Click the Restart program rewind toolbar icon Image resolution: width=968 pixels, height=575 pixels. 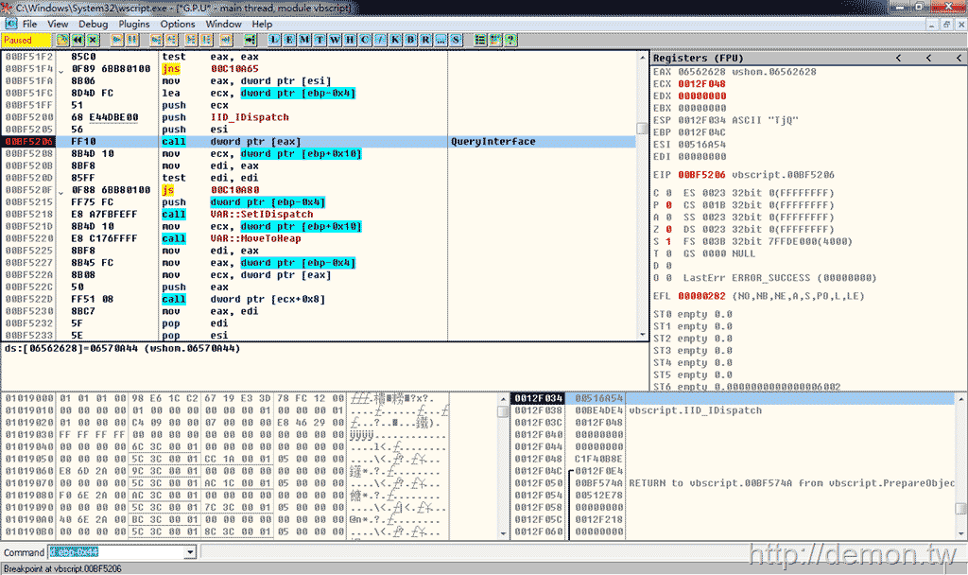(x=78, y=40)
